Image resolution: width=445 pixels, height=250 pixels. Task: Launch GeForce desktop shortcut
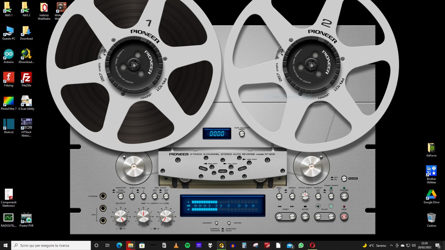[431, 150]
